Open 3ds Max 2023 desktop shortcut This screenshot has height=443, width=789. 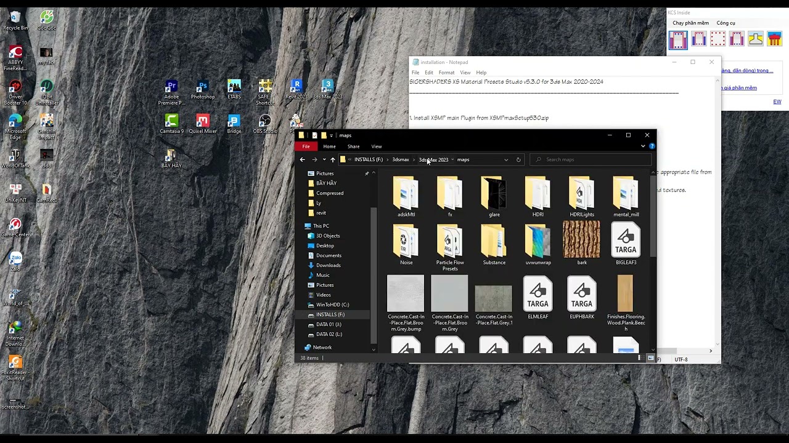coord(327,90)
